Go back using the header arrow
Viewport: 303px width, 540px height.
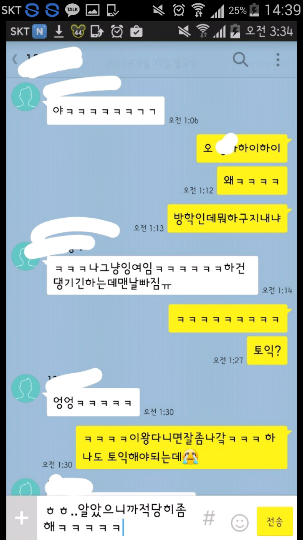(x=15, y=59)
